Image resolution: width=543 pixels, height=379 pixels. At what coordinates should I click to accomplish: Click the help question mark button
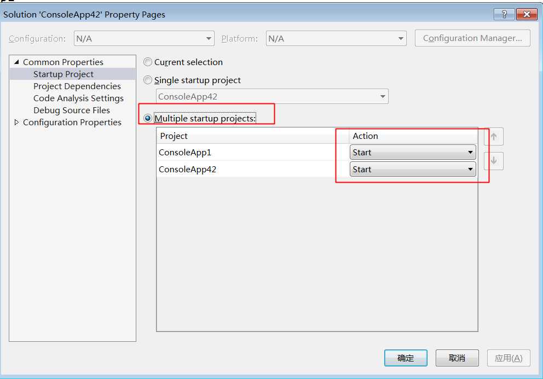(x=504, y=14)
